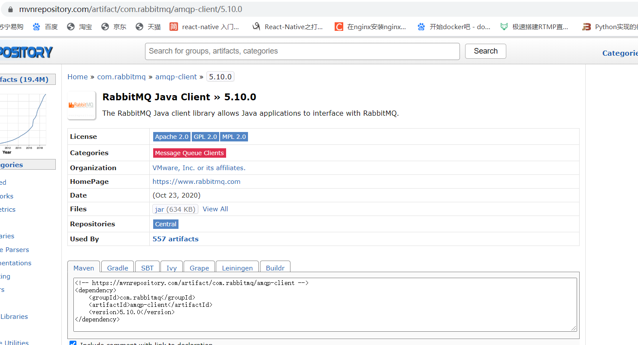Open the Parsers link in sidebar
This screenshot has width=638, height=345.
[x=15, y=250]
